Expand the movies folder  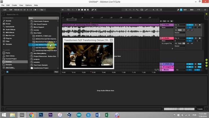(30, 30)
